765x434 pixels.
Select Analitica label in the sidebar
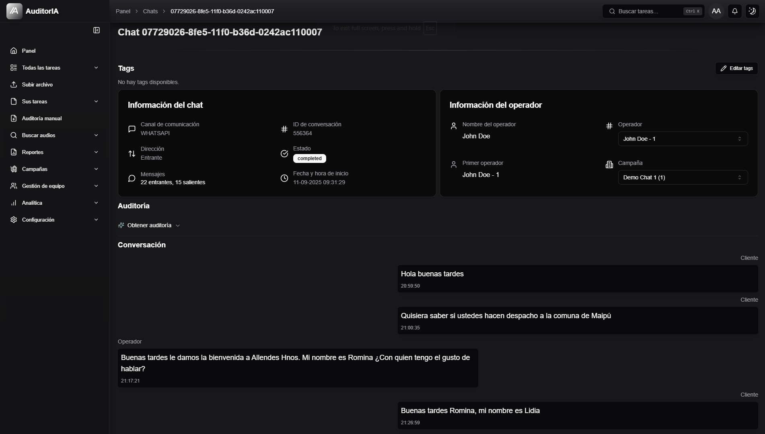coord(32,203)
